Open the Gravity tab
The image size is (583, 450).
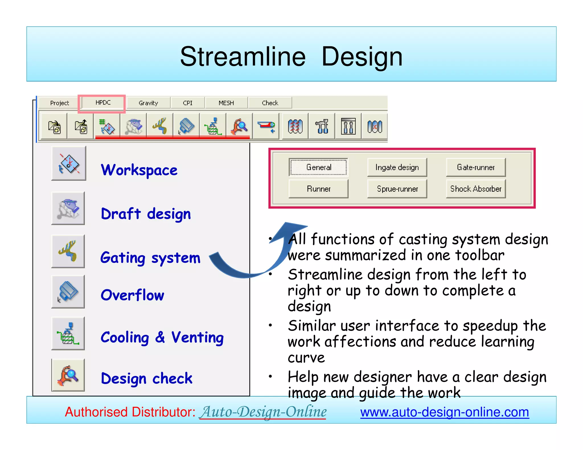[x=148, y=103]
